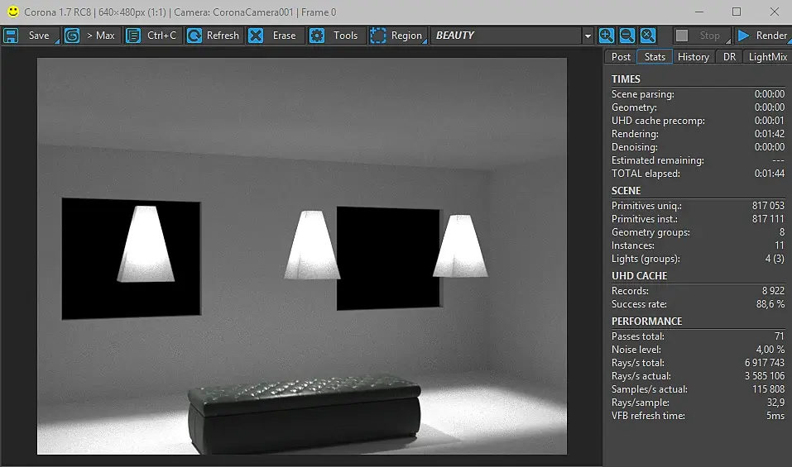792x467 pixels.
Task: Start rendering via the Render label
Action: tap(771, 36)
